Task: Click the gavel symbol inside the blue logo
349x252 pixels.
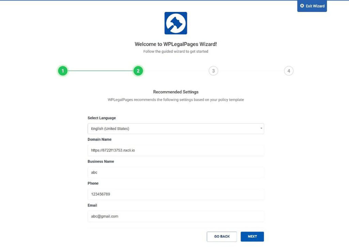Action: (176, 23)
